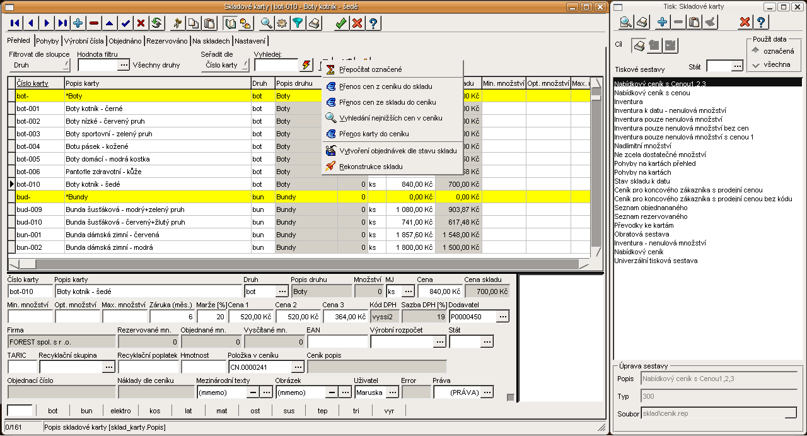Switch to the Pohyby tab
Image resolution: width=807 pixels, height=436 pixels.
point(47,41)
